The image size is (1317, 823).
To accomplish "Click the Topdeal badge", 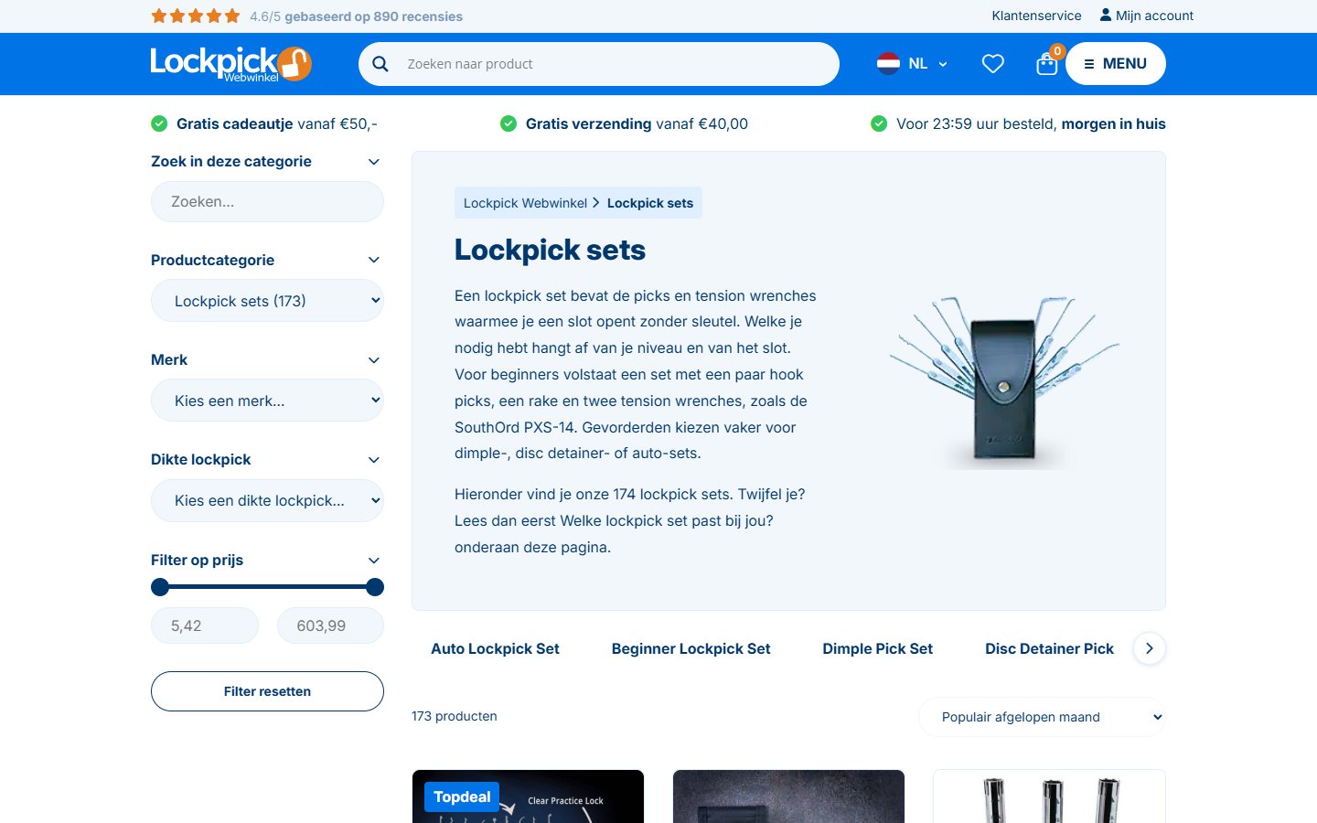I will coord(462,797).
